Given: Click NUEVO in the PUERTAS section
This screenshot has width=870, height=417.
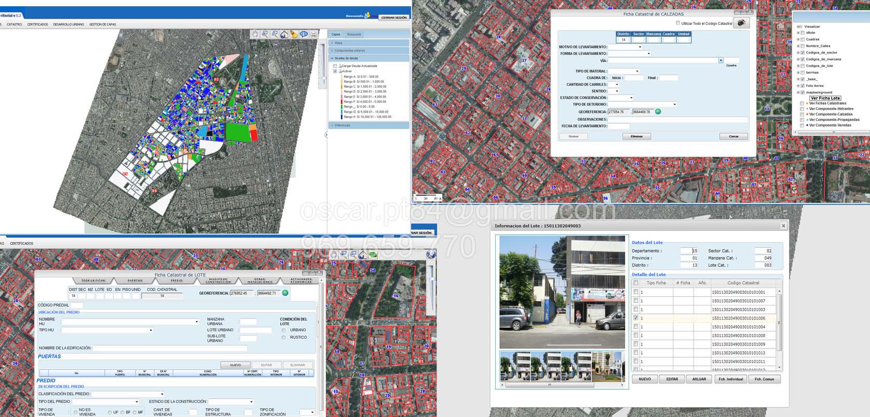Looking at the screenshot, I should pyautogui.click(x=235, y=365).
